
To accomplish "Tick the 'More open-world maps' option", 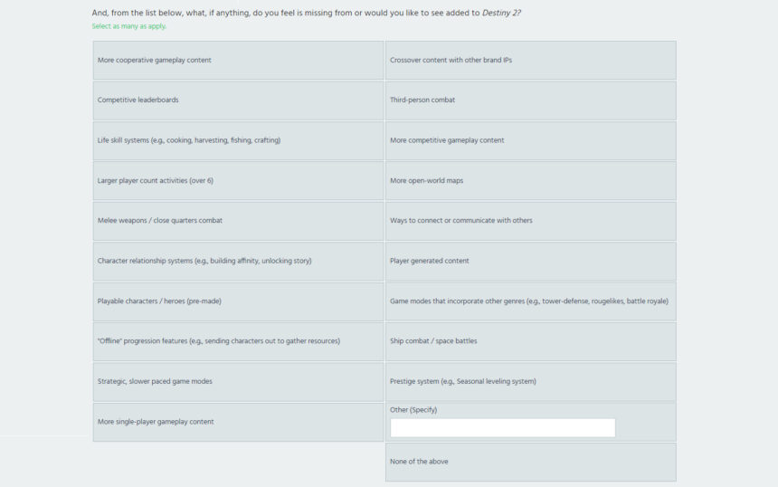I will tap(530, 181).
